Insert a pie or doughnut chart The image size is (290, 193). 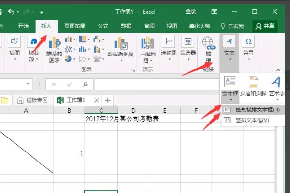point(68,59)
